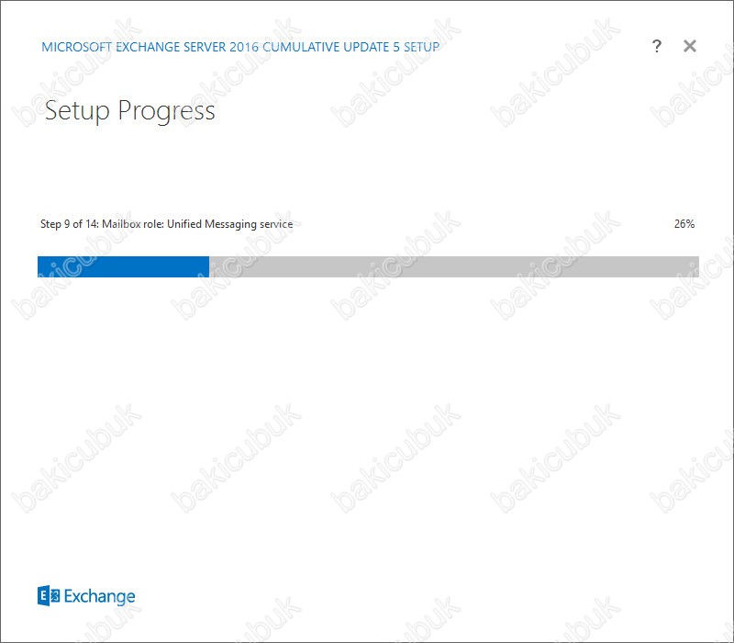Click the word Progress in the heading

click(x=166, y=111)
